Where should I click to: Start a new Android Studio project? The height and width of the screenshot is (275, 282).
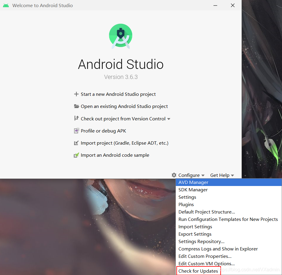coord(118,94)
